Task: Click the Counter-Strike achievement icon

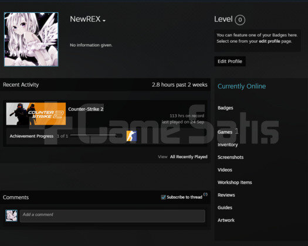Action: point(131,136)
